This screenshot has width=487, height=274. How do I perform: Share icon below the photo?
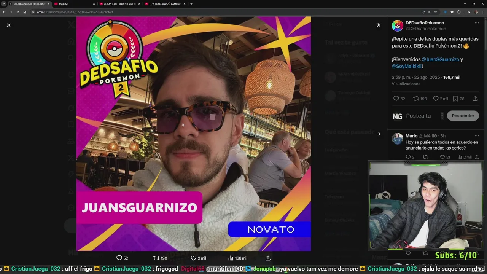pos(268,258)
